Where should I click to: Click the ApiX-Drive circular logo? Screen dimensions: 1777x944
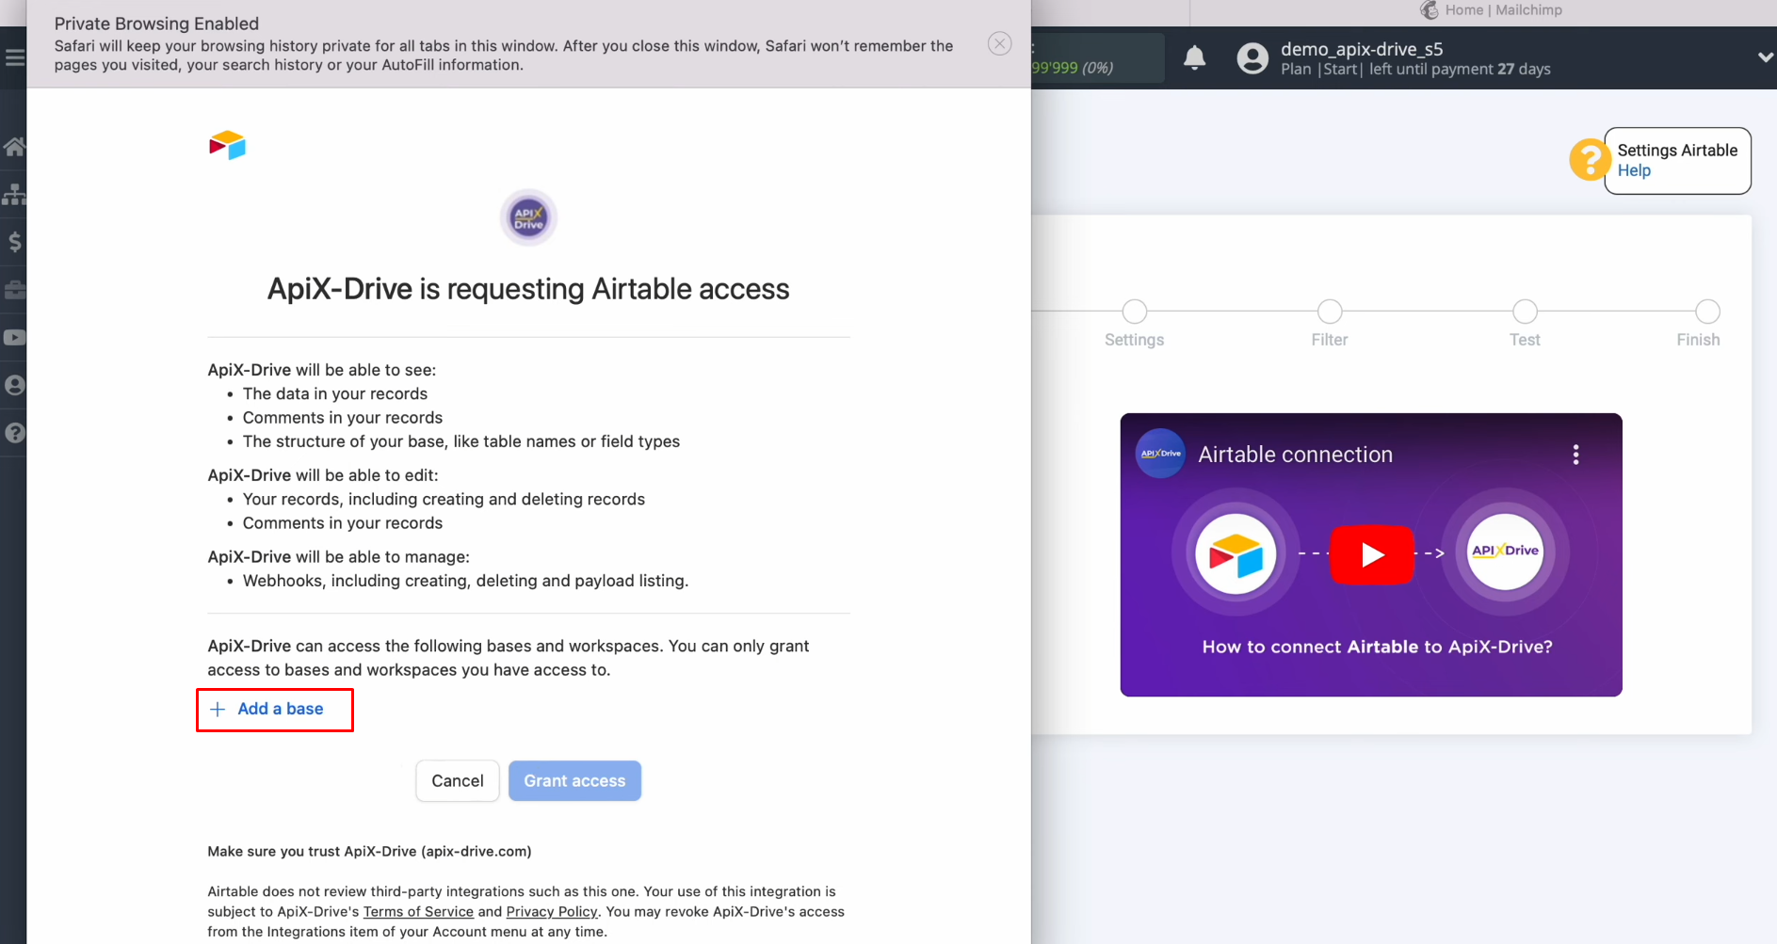pos(527,216)
